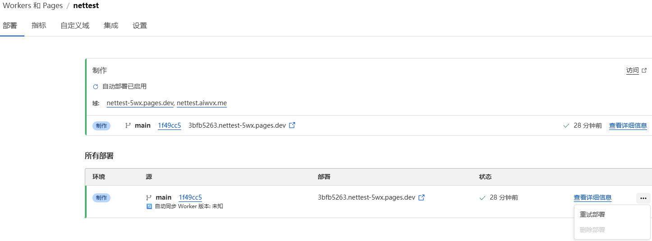The width and height of the screenshot is (652, 241).
Task: Switch to the 指标 tab
Action: (x=39, y=26)
